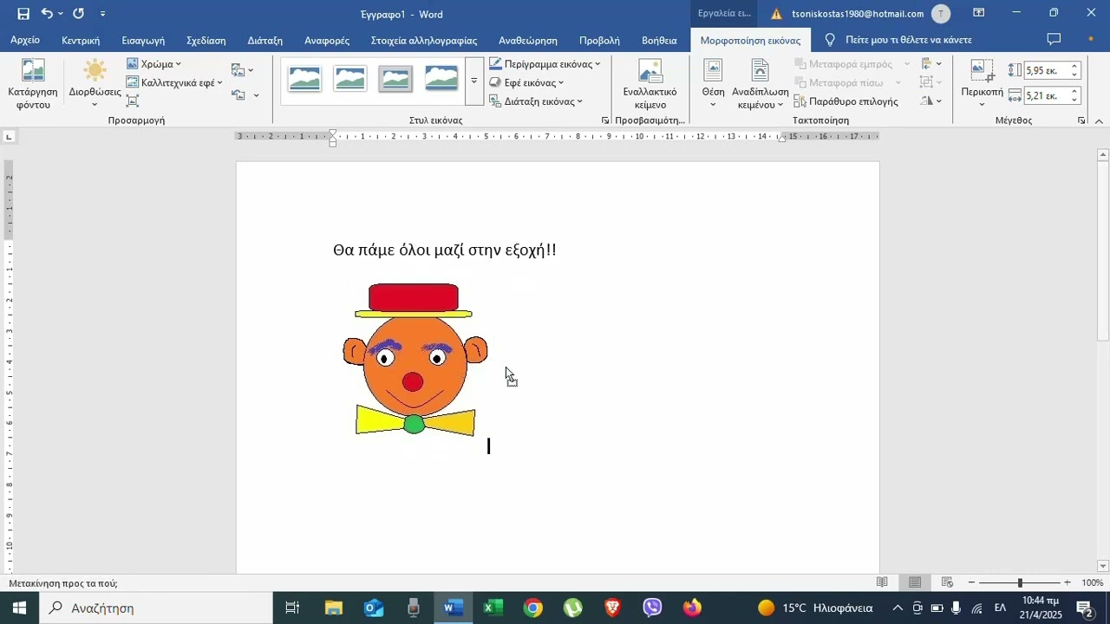1110x624 pixels.
Task: Expand the picture styles gallery
Action: point(474,81)
